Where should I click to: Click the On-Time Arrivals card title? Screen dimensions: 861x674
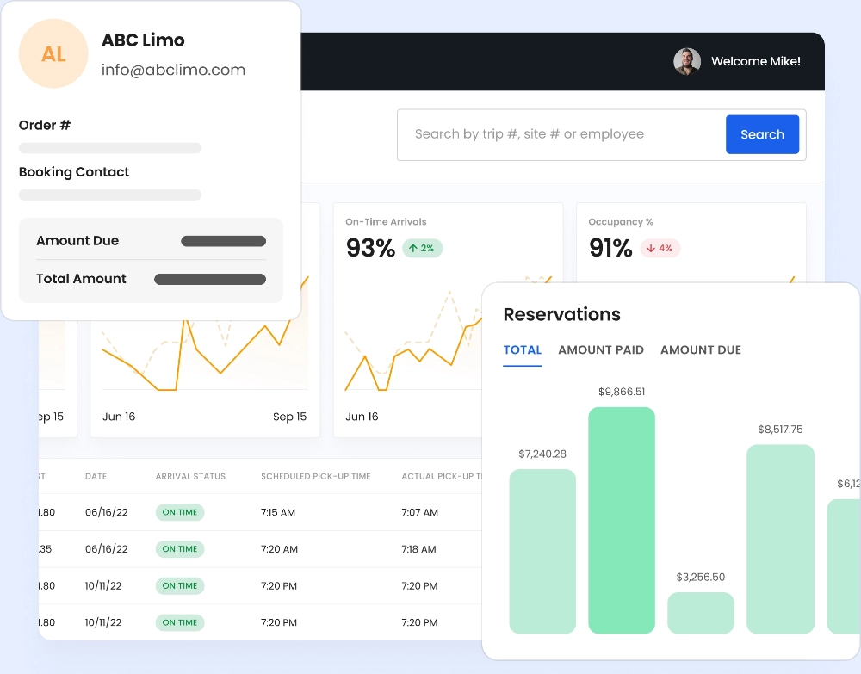click(x=386, y=222)
